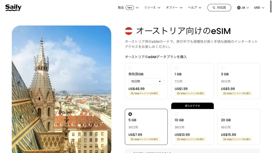The width and height of the screenshot is (272, 153).
Task: Click the US$15.99 price
Action: 228,135
